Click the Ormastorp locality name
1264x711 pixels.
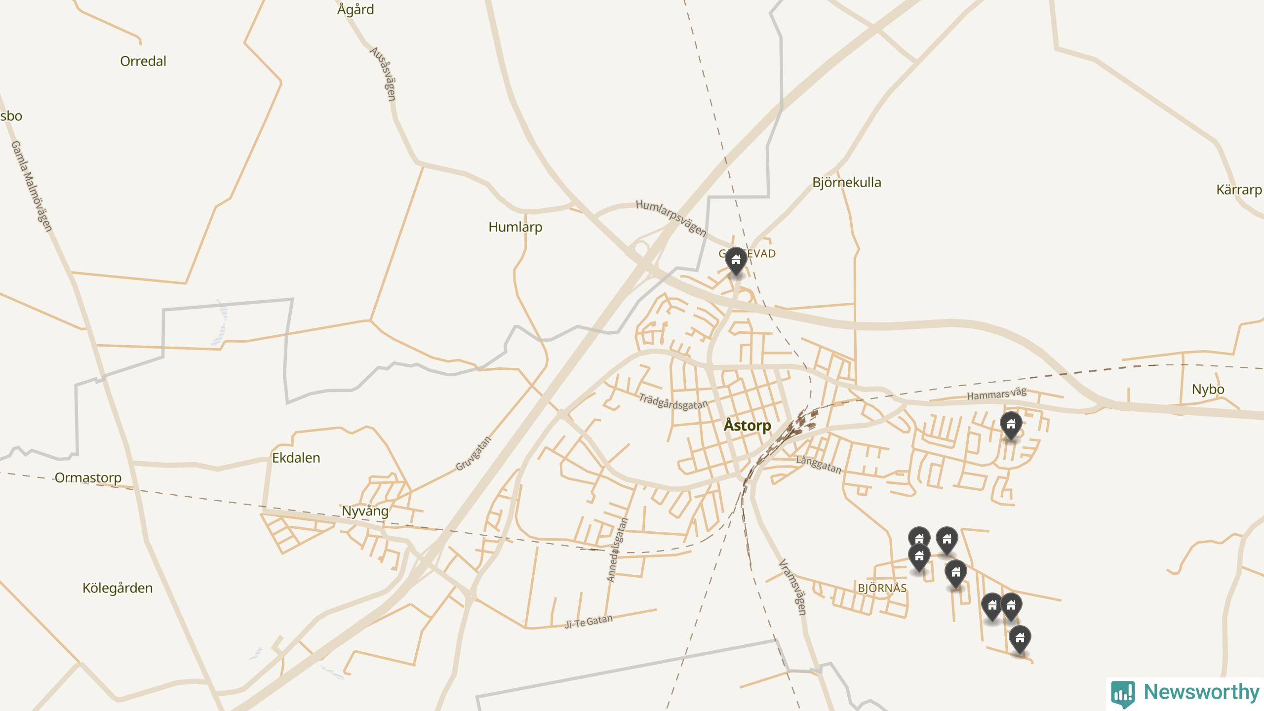[88, 478]
